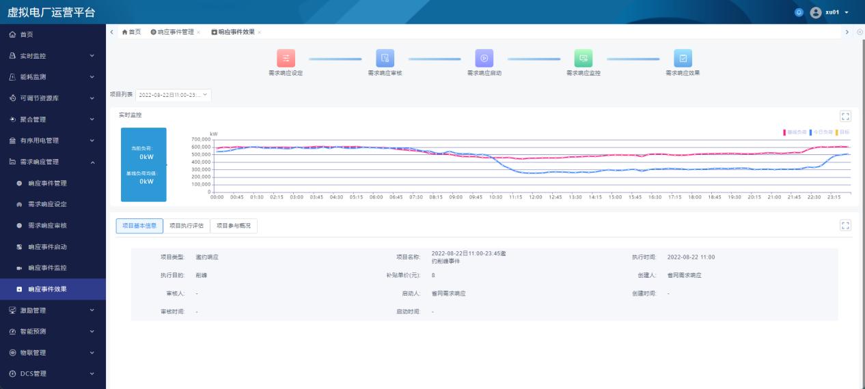Open 响应事件监控 in the sidebar
The height and width of the screenshot is (389, 865).
tap(53, 268)
